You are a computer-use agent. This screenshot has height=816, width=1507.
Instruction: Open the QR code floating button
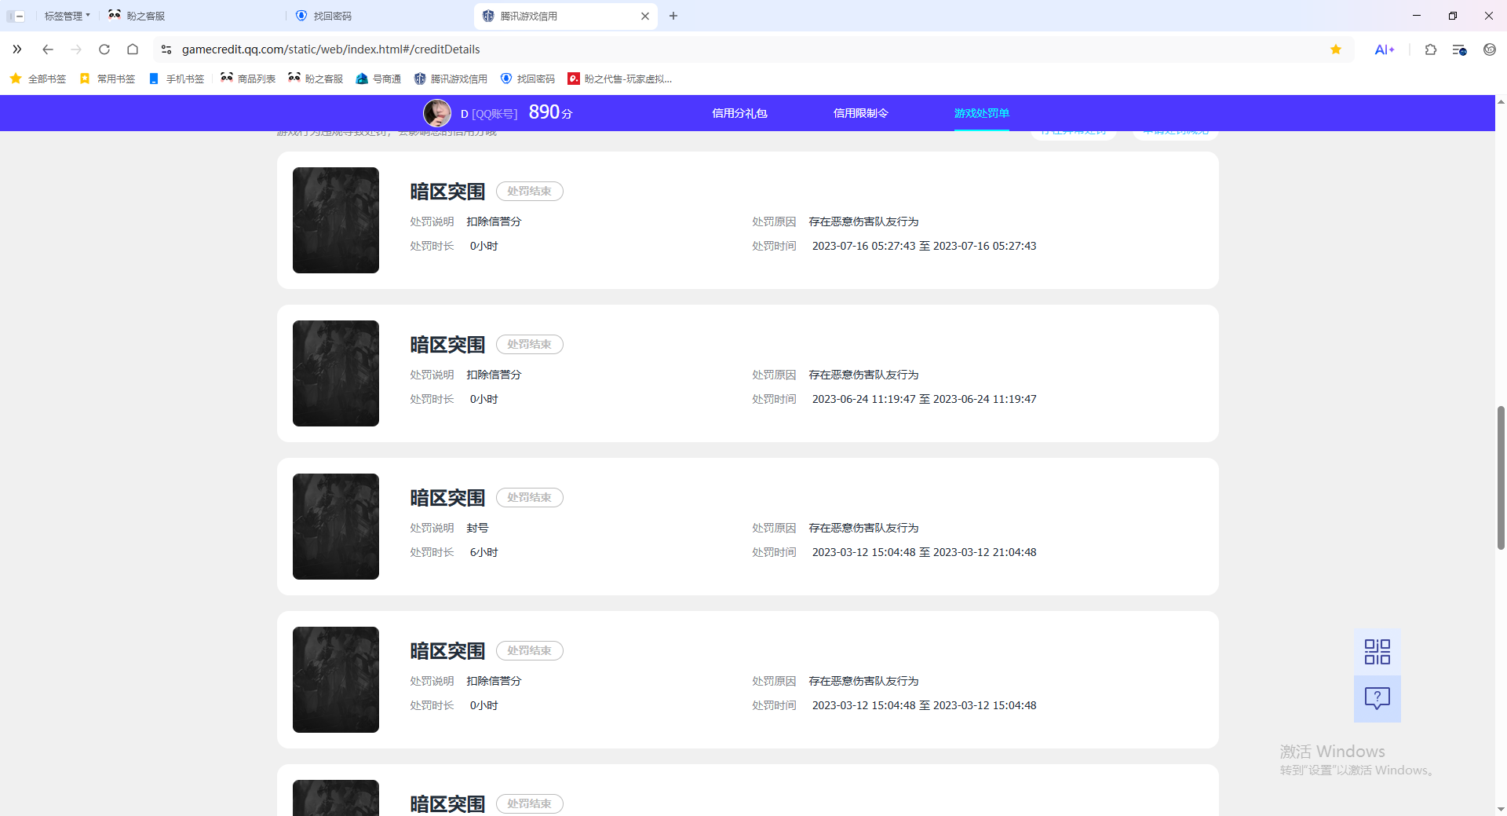[1377, 652]
